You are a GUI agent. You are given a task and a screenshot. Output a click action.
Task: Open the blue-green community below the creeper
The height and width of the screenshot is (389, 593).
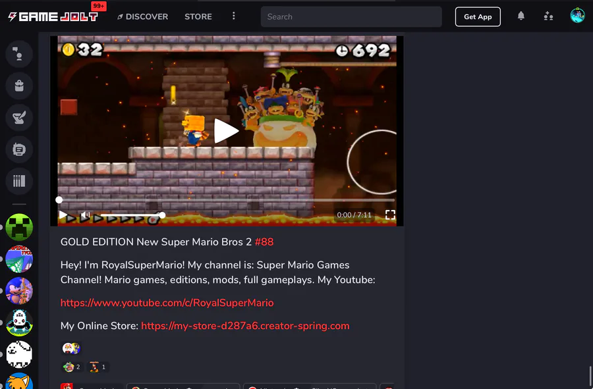tap(19, 259)
